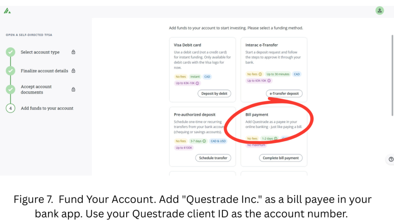Click the green checkmark for Accept account documents step
Viewport: 394px width, 221px height.
pyautogui.click(x=10, y=89)
